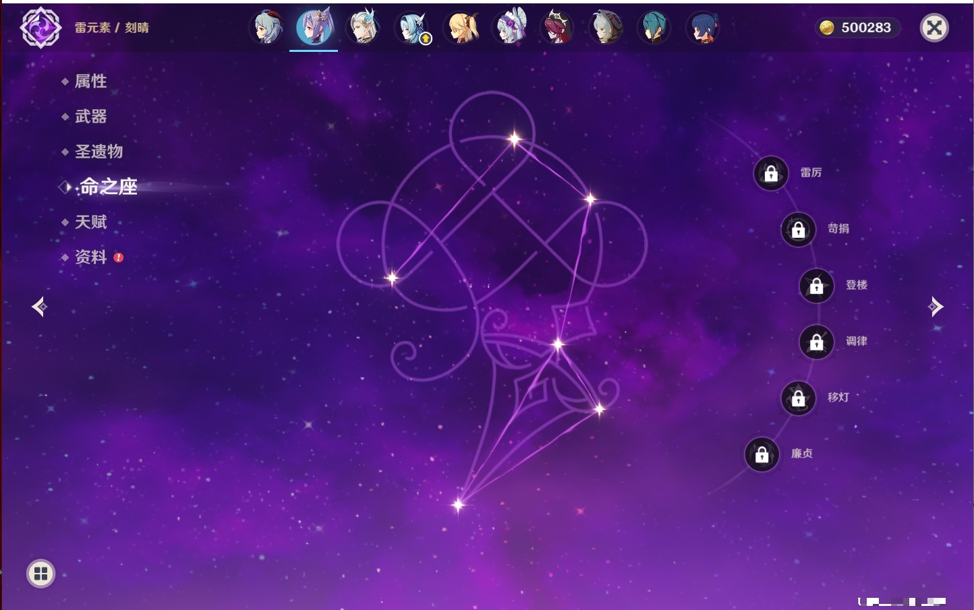
Task: Select the maid-headdress character avatar
Action: pos(509,28)
